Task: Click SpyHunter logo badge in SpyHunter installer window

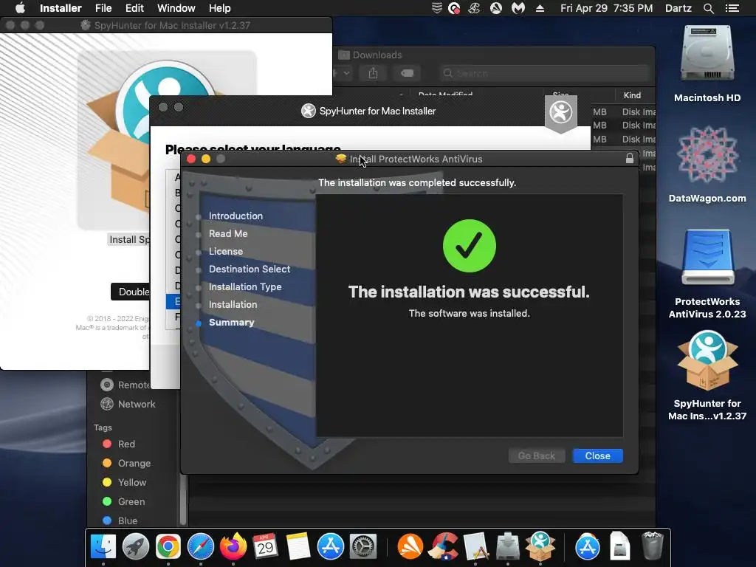Action: click(561, 114)
